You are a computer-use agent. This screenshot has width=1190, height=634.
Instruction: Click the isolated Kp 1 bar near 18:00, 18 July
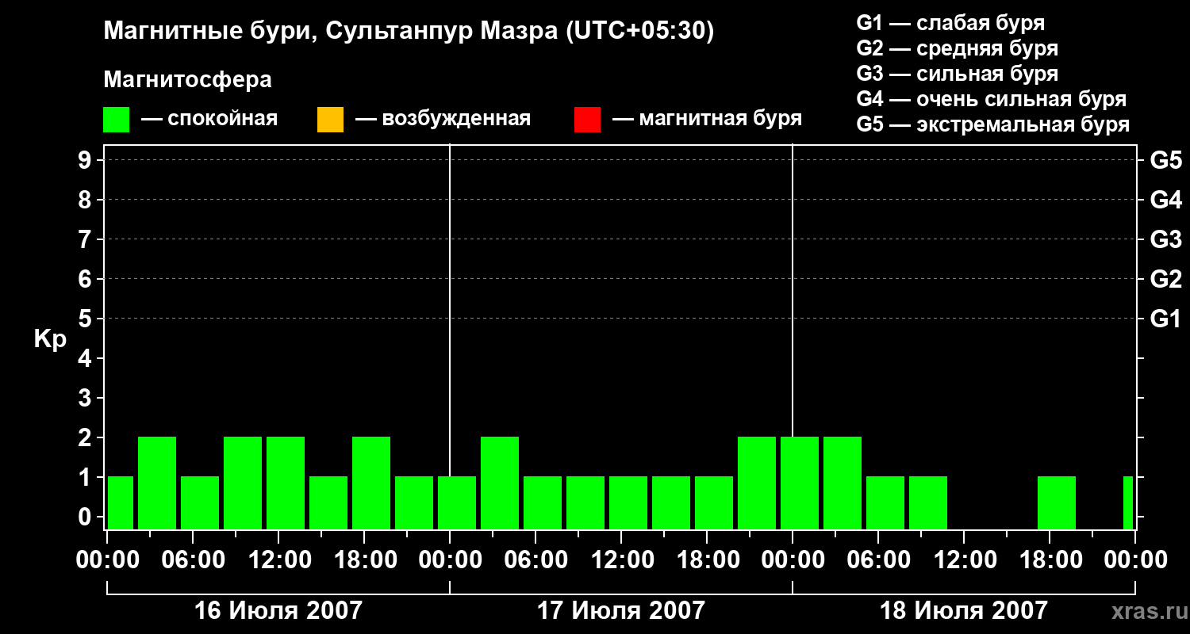click(x=1057, y=502)
